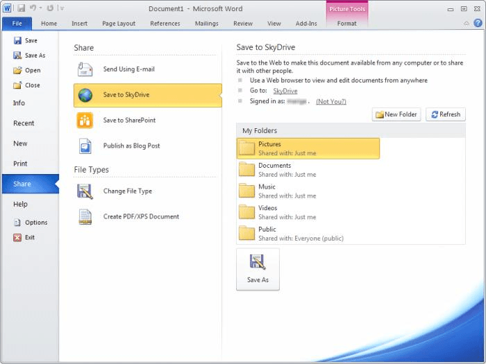Open Change File Type option
This screenshot has width=486, height=364.
tap(127, 191)
